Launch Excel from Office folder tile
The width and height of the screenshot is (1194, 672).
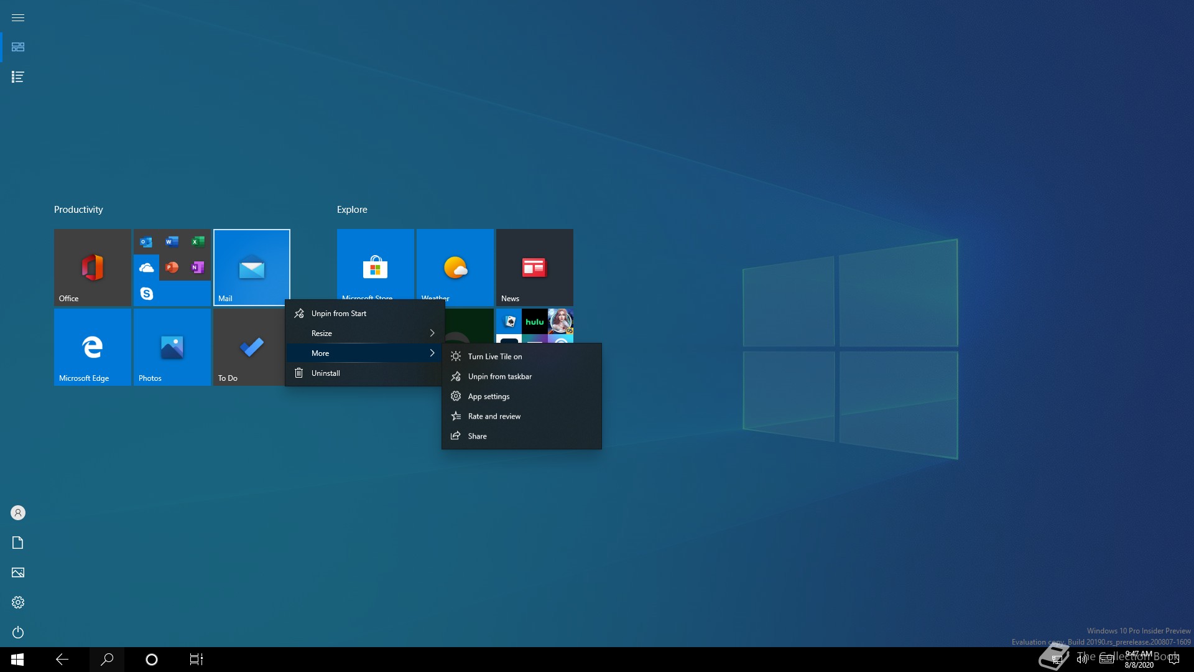pos(198,242)
